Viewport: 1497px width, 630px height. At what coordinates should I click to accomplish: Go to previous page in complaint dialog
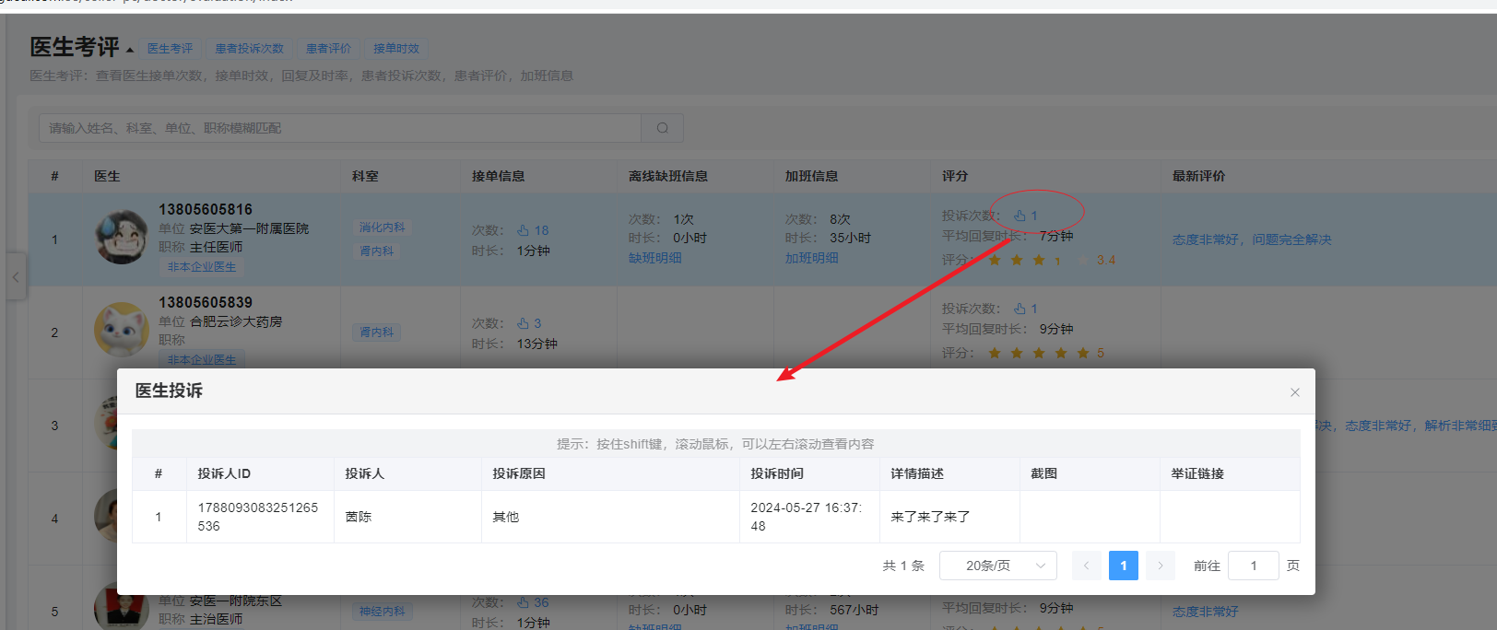(x=1086, y=566)
